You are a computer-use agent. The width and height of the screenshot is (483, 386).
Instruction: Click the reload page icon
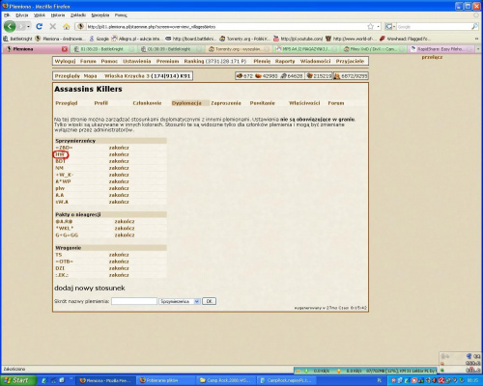(x=39, y=26)
